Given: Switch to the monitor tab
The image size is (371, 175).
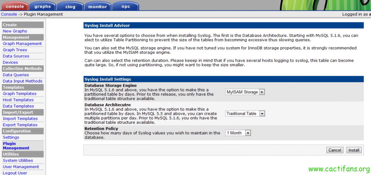Looking at the screenshot, I should pyautogui.click(x=97, y=6).
